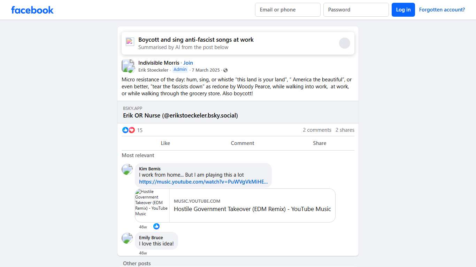Click Kim Bemis profile picture

pos(127,170)
